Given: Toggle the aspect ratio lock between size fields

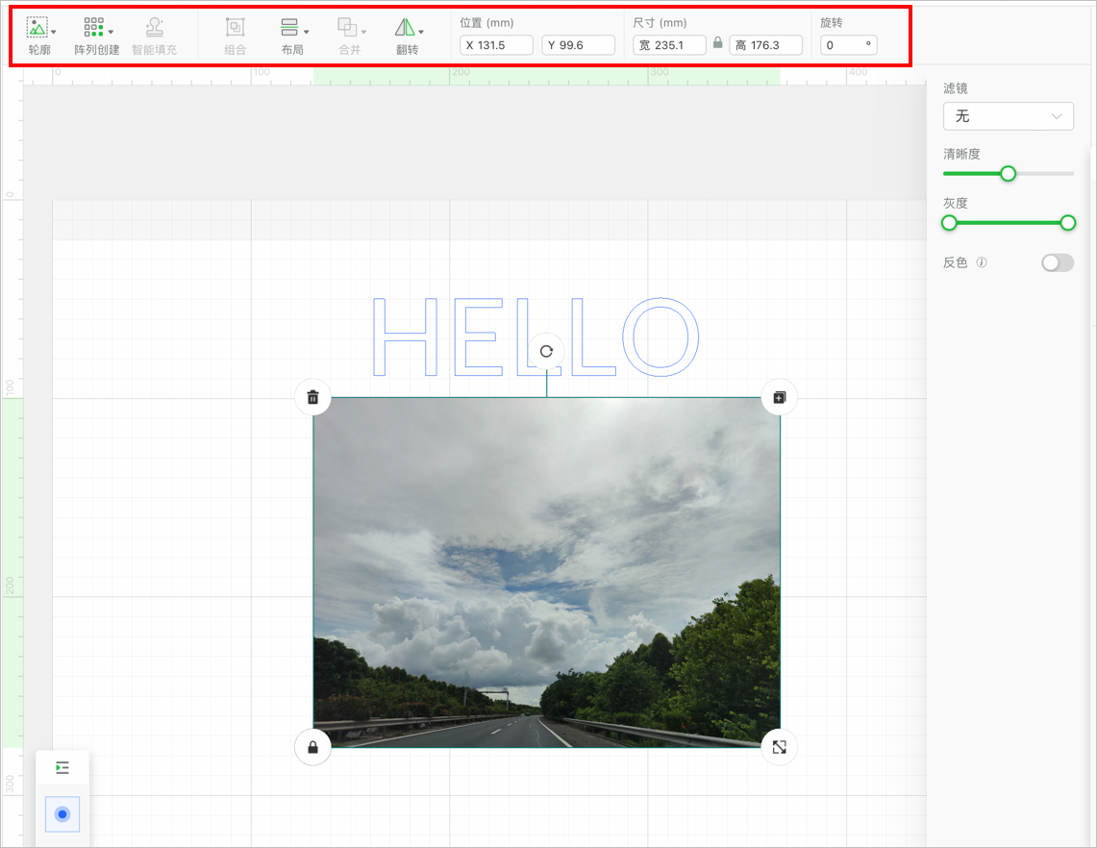Looking at the screenshot, I should 717,44.
